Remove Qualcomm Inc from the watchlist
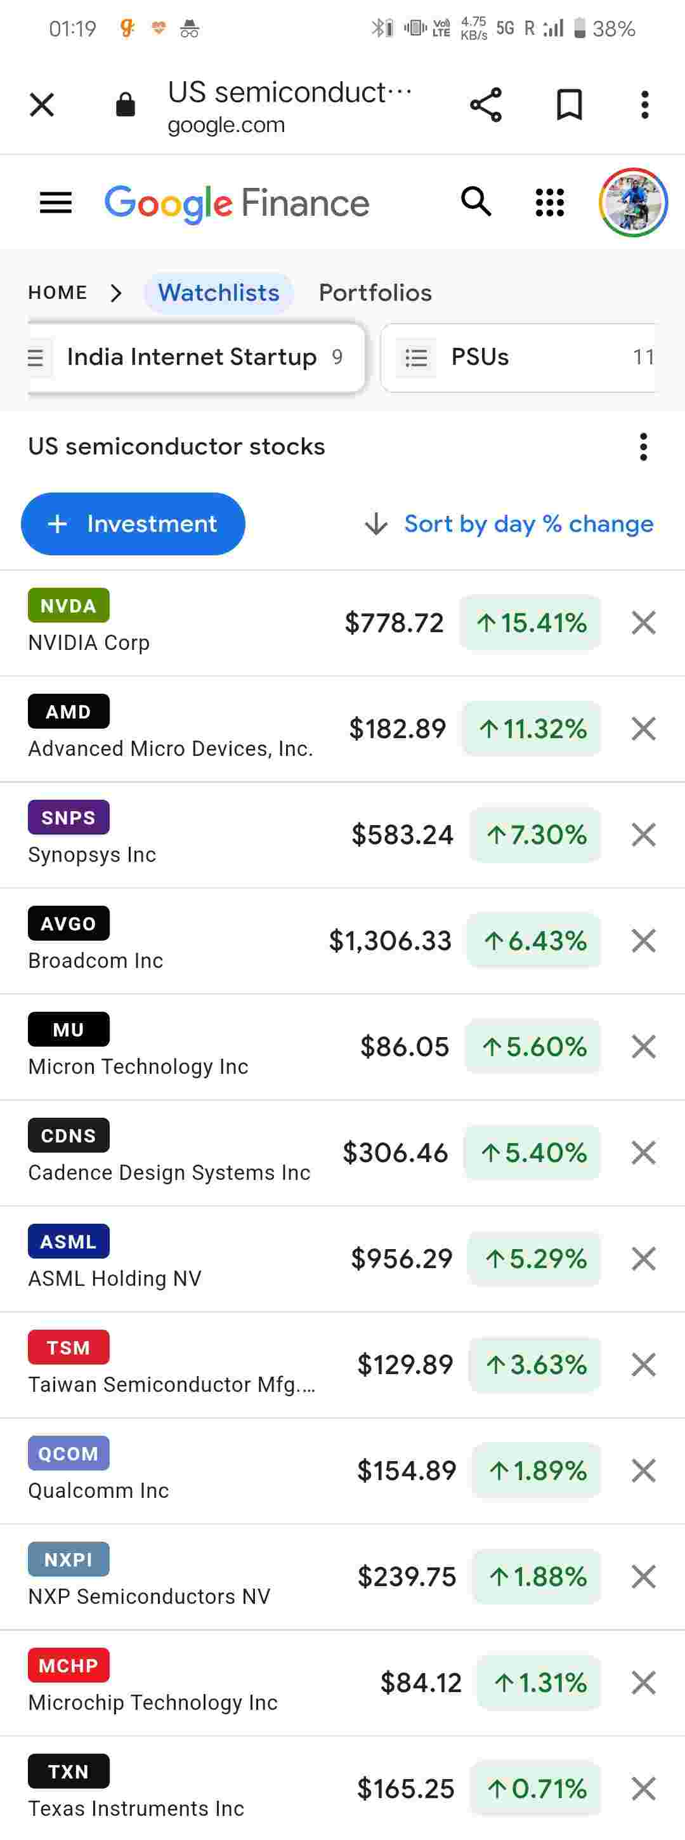685x1840 pixels. pos(643,1471)
